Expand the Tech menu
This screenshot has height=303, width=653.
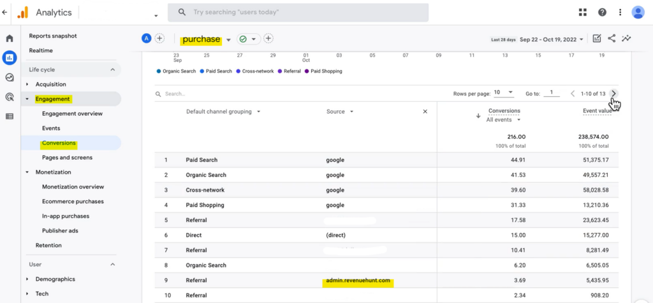coord(27,294)
